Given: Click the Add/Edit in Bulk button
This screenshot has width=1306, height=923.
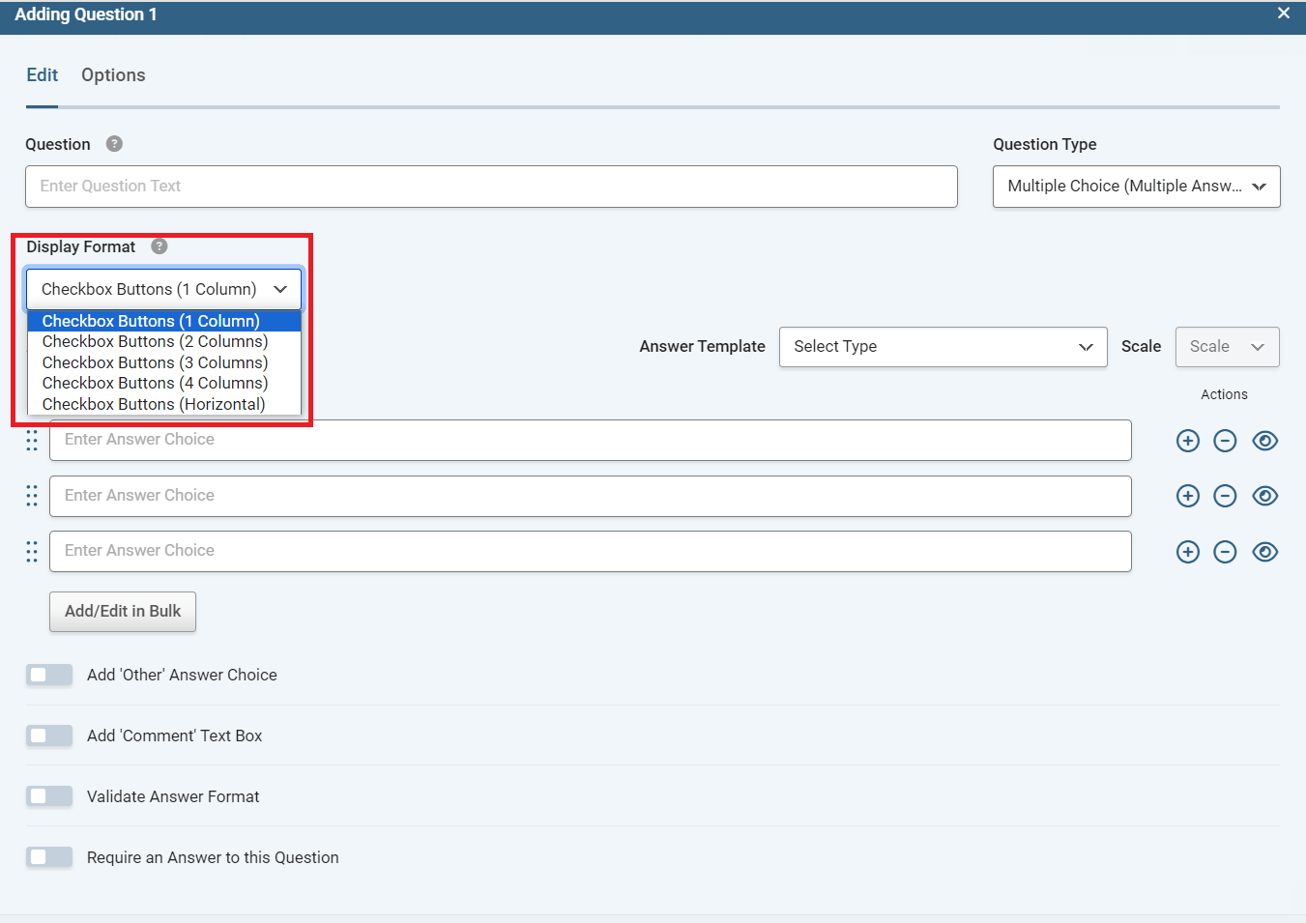Looking at the screenshot, I should (123, 612).
